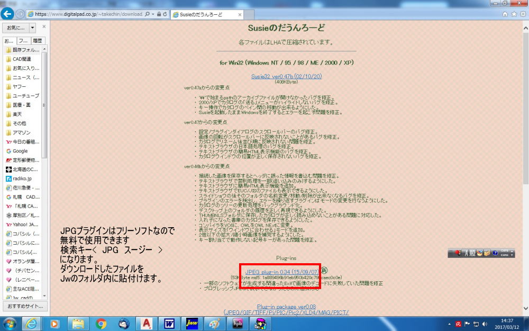Launch Jw_cad (Jww) from the taskbar
Image resolution: width=529 pixels, height=331 pixels.
click(192, 324)
